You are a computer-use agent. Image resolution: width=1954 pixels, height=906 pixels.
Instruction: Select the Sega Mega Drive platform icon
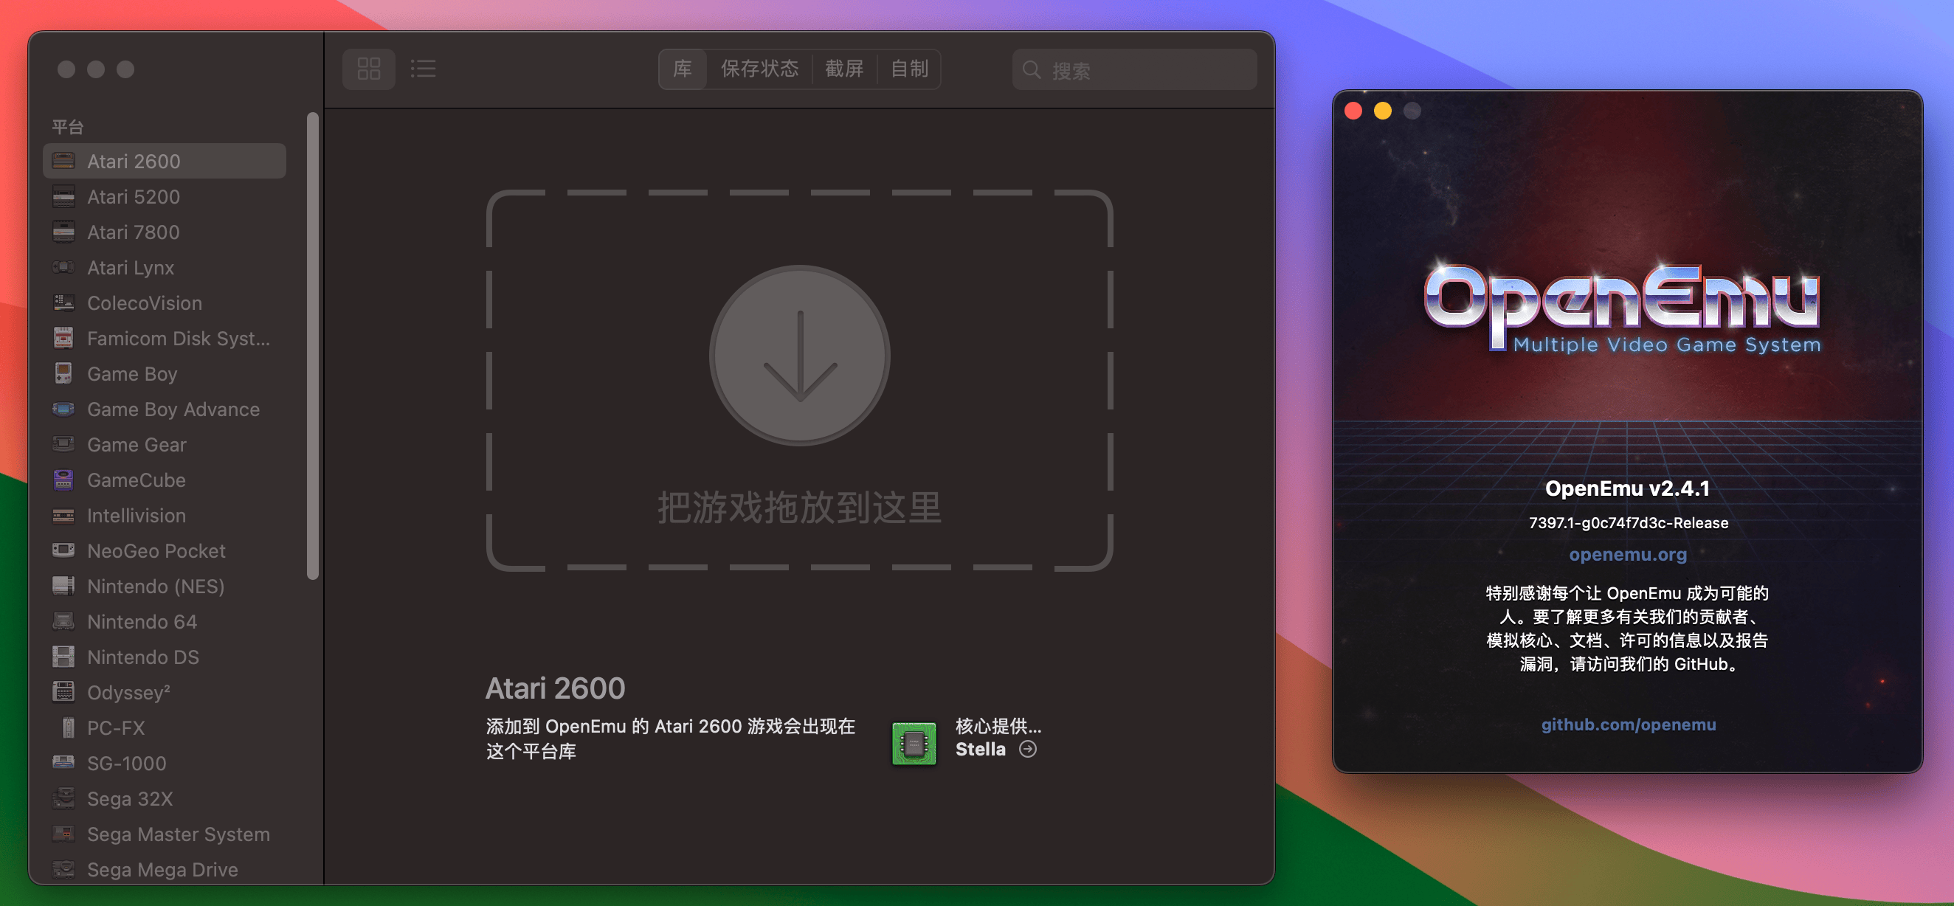63,868
